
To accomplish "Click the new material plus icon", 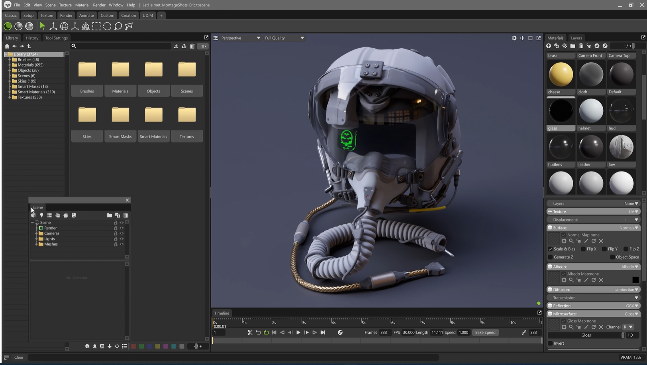I will pos(549,46).
